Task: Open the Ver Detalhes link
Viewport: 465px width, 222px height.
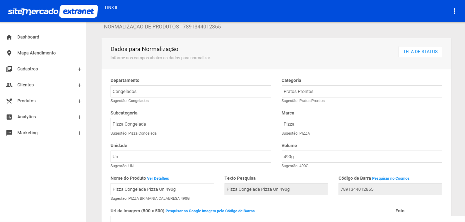Action: 158,178
